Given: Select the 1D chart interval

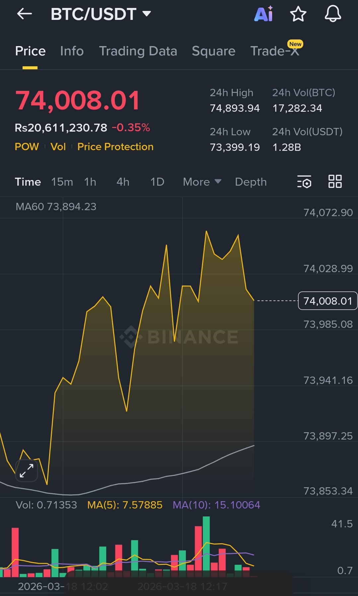Looking at the screenshot, I should tap(157, 182).
